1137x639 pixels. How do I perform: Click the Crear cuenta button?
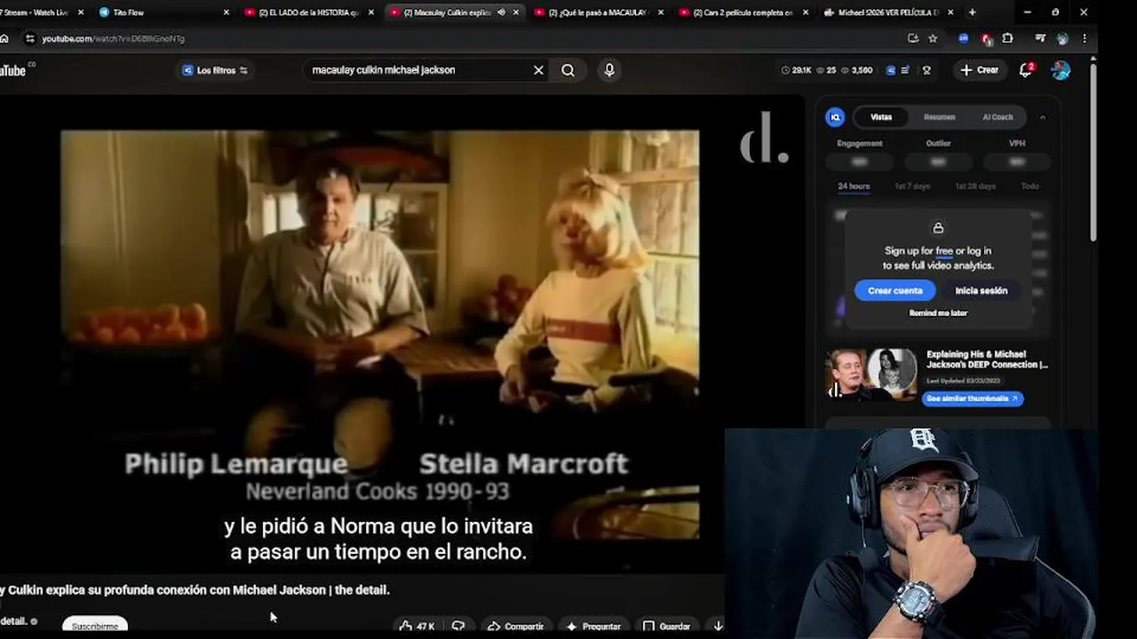[x=894, y=290]
